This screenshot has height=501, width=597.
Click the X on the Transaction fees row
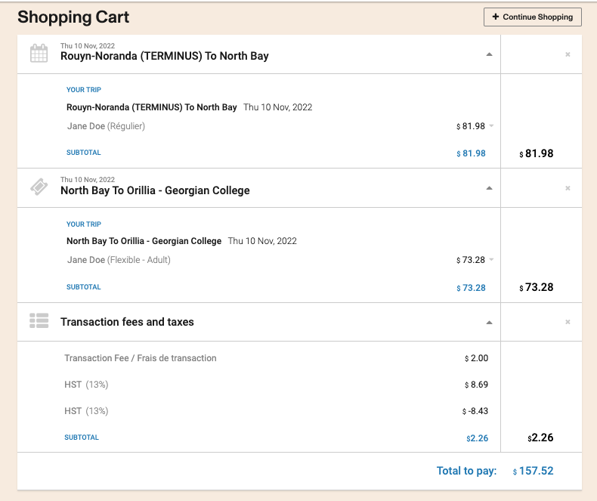(x=568, y=322)
